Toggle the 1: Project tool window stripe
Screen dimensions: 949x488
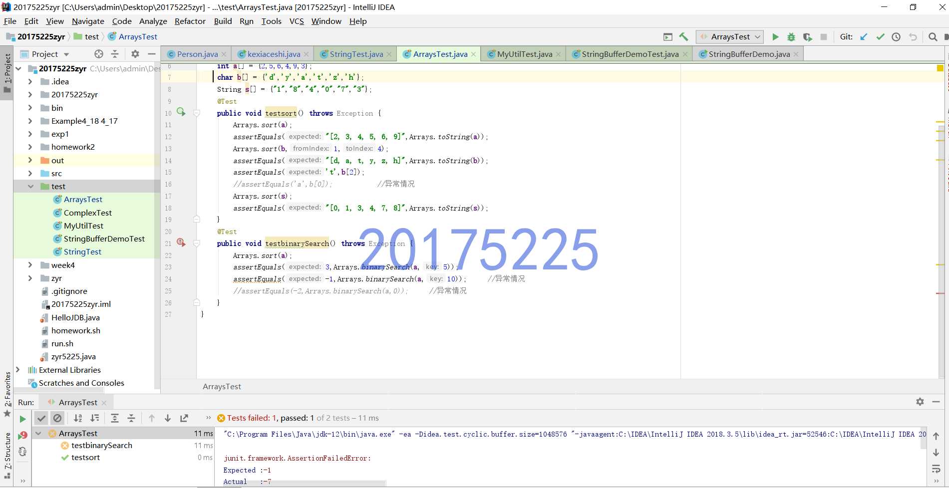click(x=7, y=73)
